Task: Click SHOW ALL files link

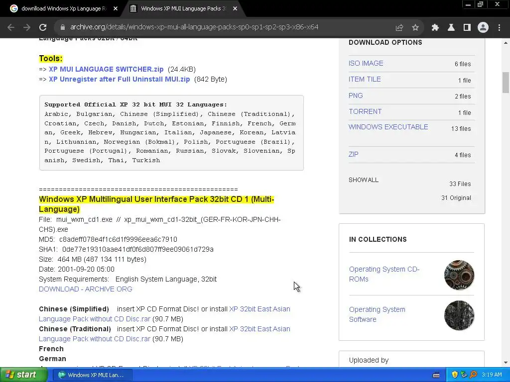Action: coord(363,180)
